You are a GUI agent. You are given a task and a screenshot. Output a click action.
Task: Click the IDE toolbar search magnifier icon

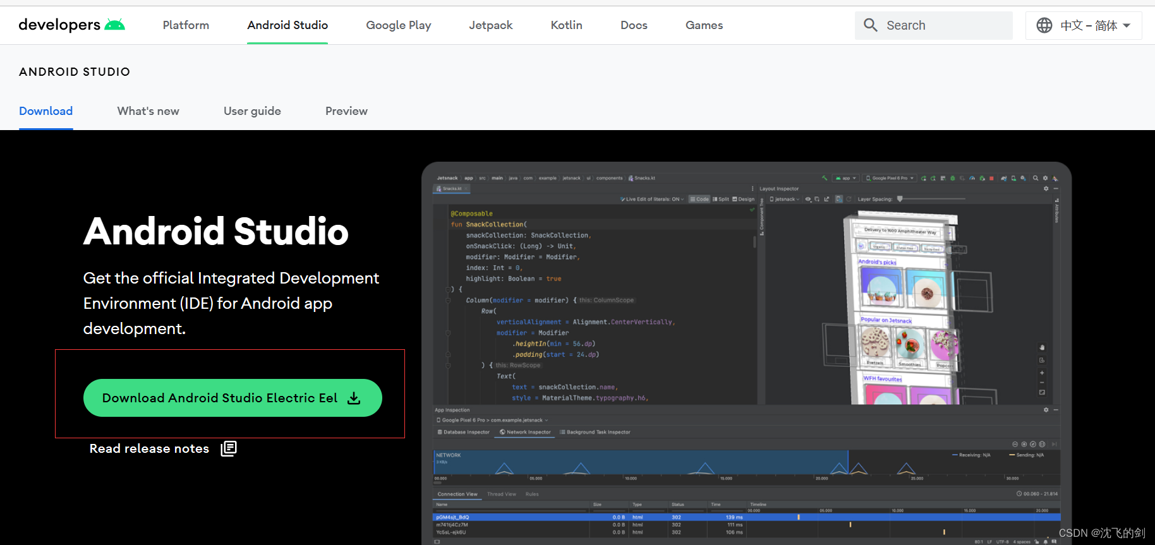coord(1036,178)
